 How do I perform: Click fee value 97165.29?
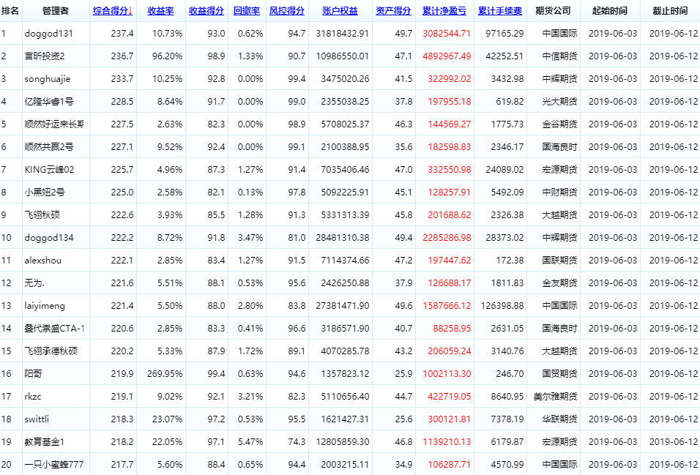(x=504, y=34)
